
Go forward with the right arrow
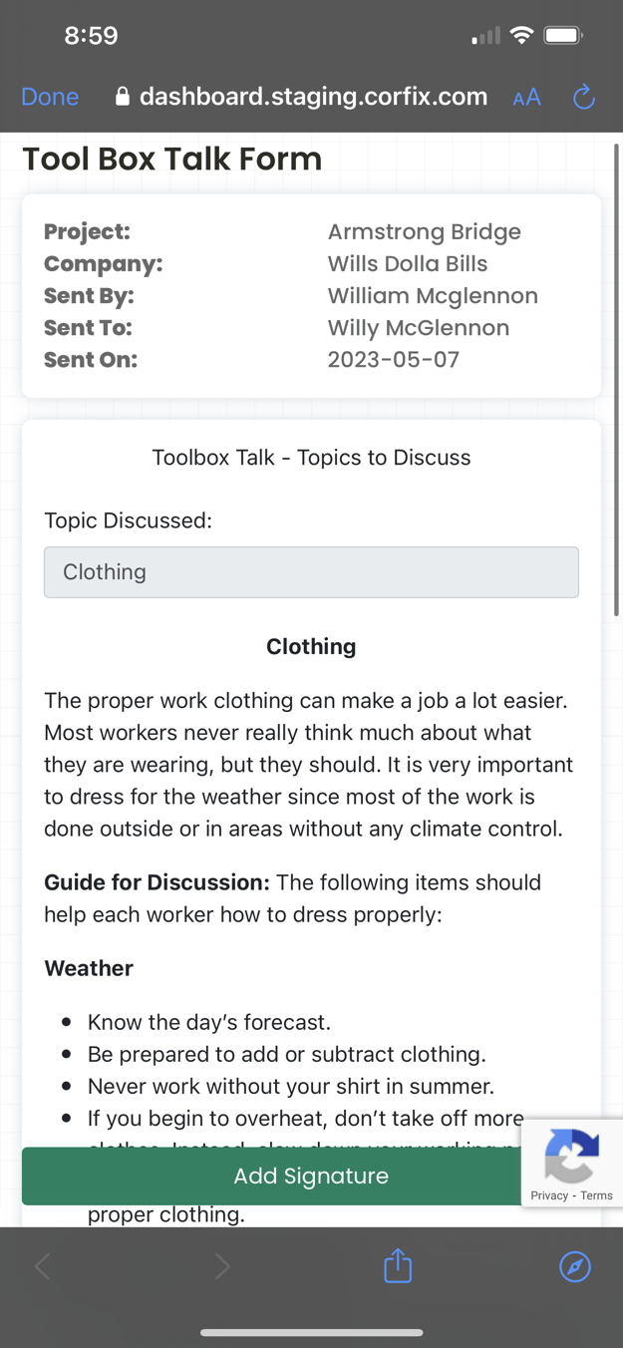click(x=221, y=1266)
